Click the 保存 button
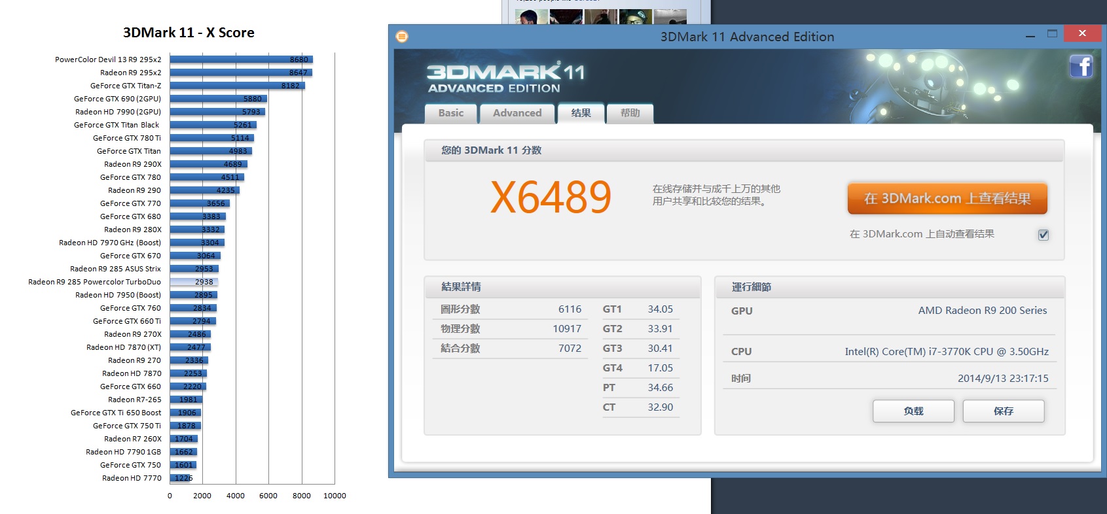1107x514 pixels. [x=1003, y=411]
